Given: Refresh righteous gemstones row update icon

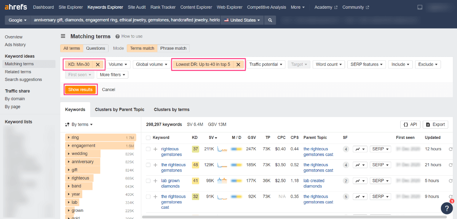Looking at the screenshot, I should (451, 149).
